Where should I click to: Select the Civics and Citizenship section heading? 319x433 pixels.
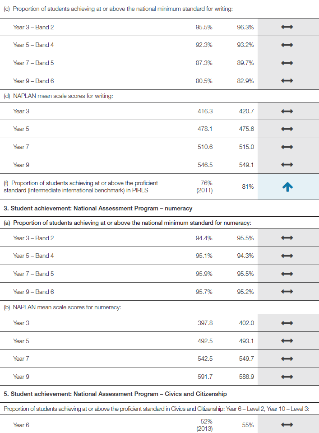(115, 394)
